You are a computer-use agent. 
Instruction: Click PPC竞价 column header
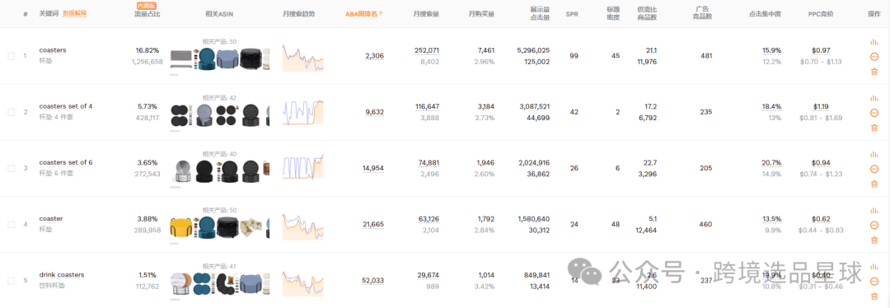coord(821,14)
